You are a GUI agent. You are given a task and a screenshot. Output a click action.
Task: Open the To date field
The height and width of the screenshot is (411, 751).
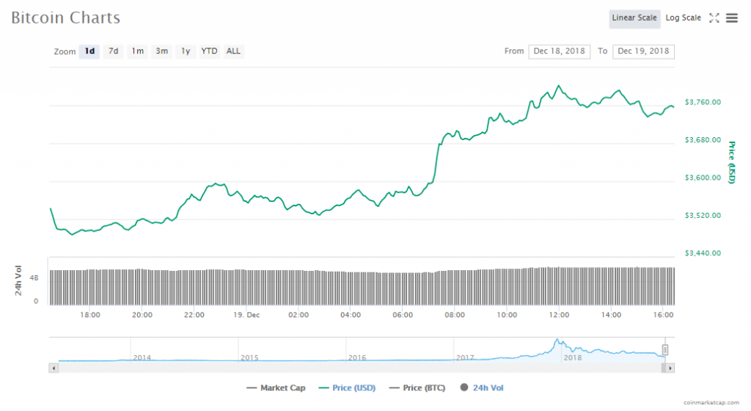(x=643, y=51)
